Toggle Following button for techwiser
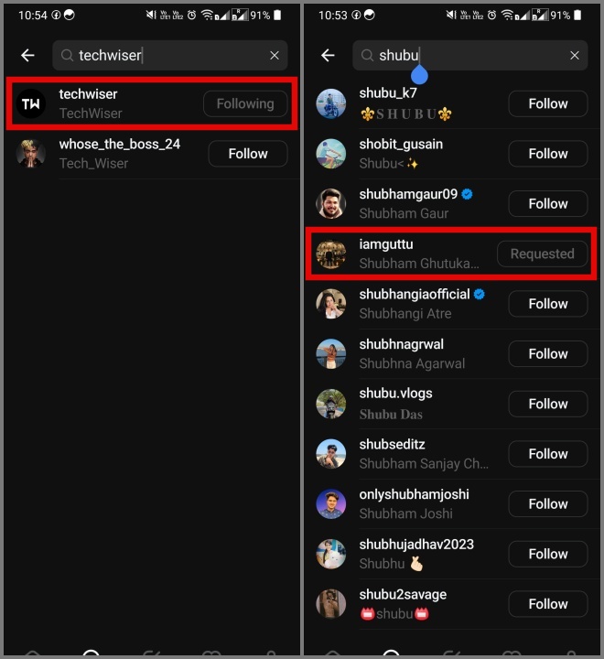604x659 pixels. [245, 103]
